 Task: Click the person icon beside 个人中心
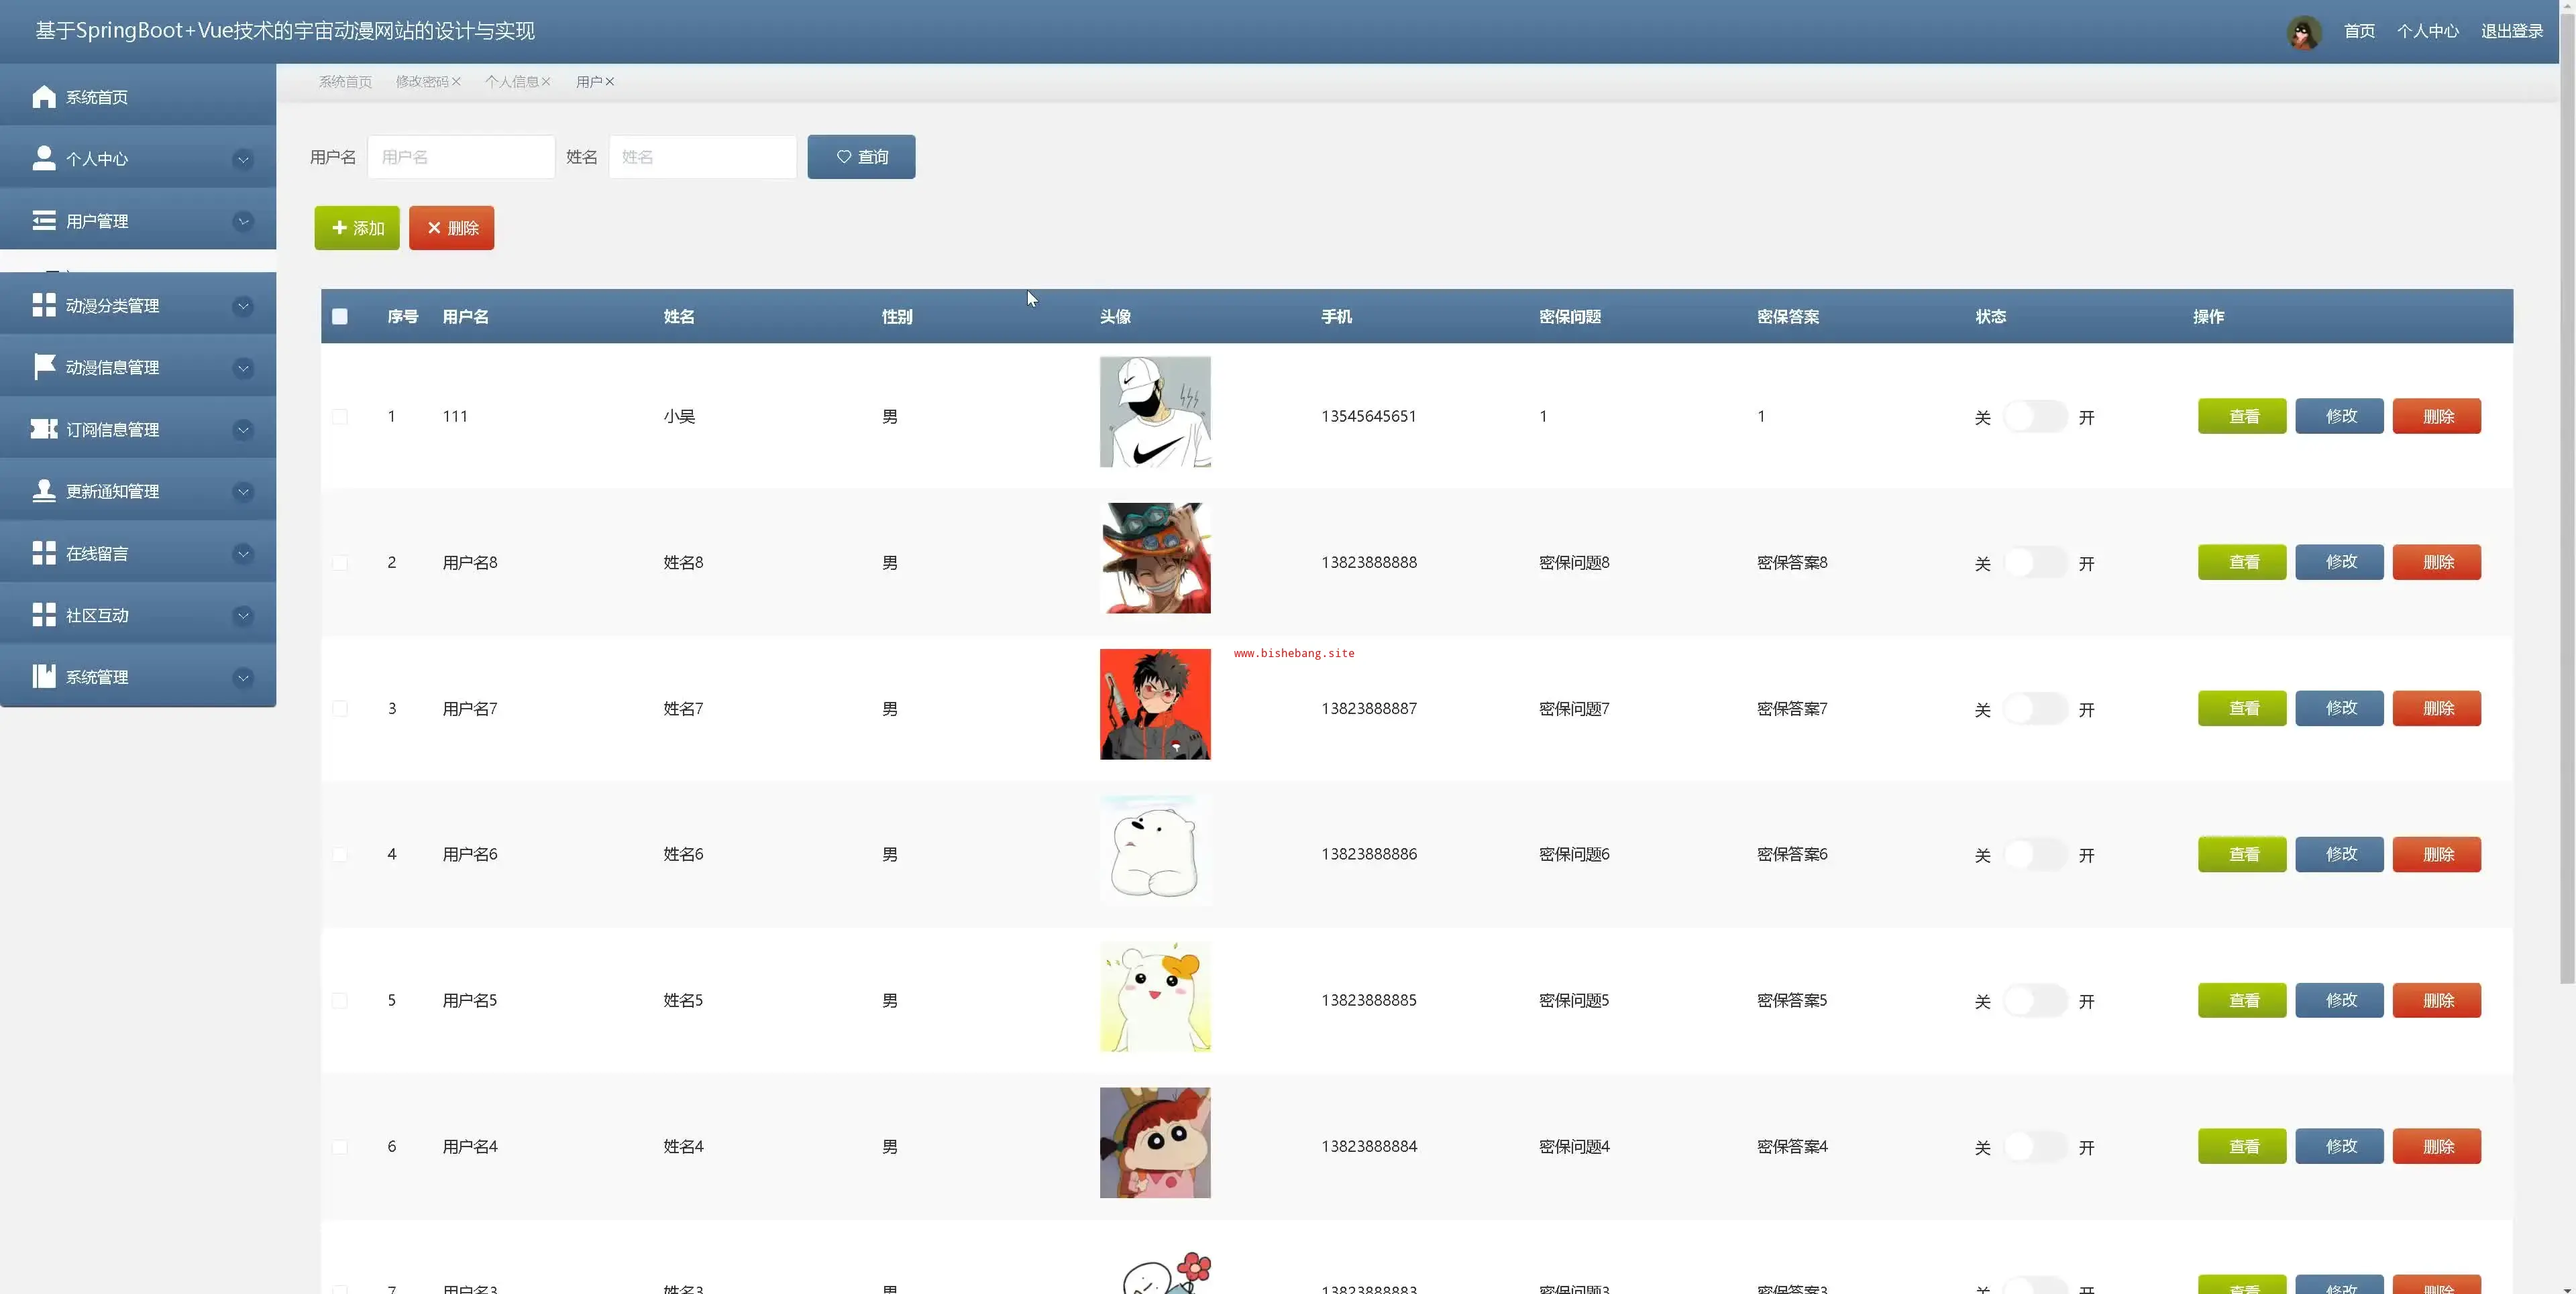click(x=43, y=159)
